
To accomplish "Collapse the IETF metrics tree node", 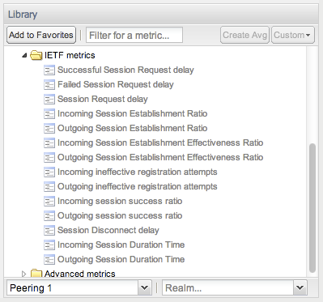I will pos(24,55).
